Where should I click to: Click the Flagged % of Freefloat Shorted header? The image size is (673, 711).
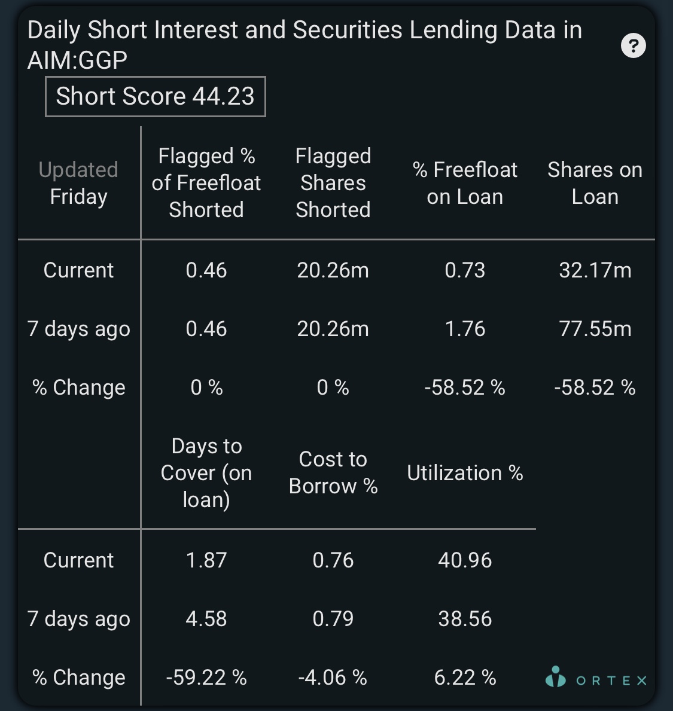206,183
